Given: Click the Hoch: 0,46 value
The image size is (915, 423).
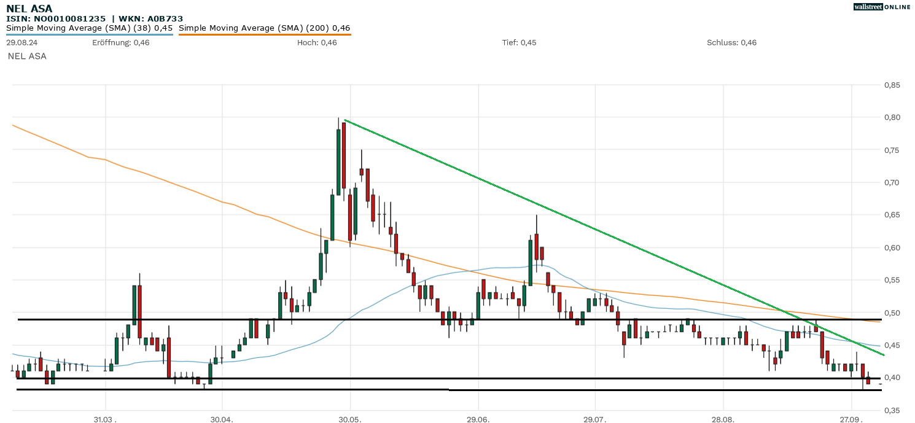Looking at the screenshot, I should 317,42.
